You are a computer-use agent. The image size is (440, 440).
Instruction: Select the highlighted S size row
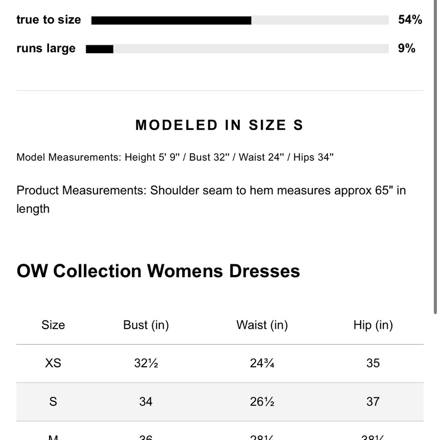[x=220, y=402]
